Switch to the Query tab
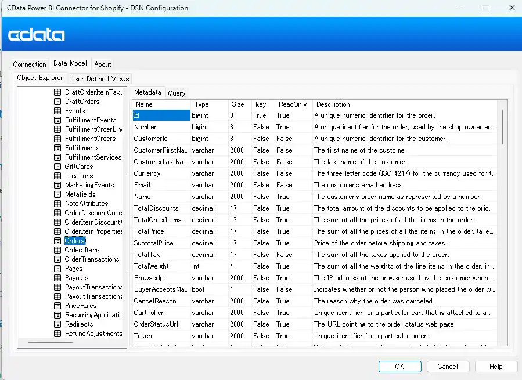This screenshot has height=380, width=522. [x=177, y=93]
